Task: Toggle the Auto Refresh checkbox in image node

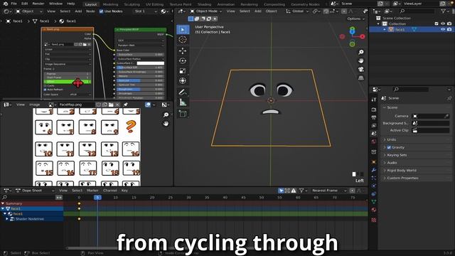Action: [45, 90]
